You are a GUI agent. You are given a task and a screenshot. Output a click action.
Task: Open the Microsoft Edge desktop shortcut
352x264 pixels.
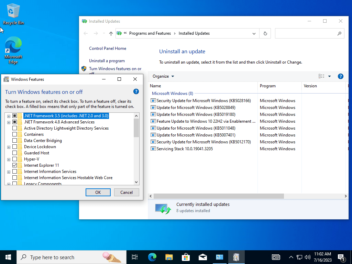click(13, 50)
